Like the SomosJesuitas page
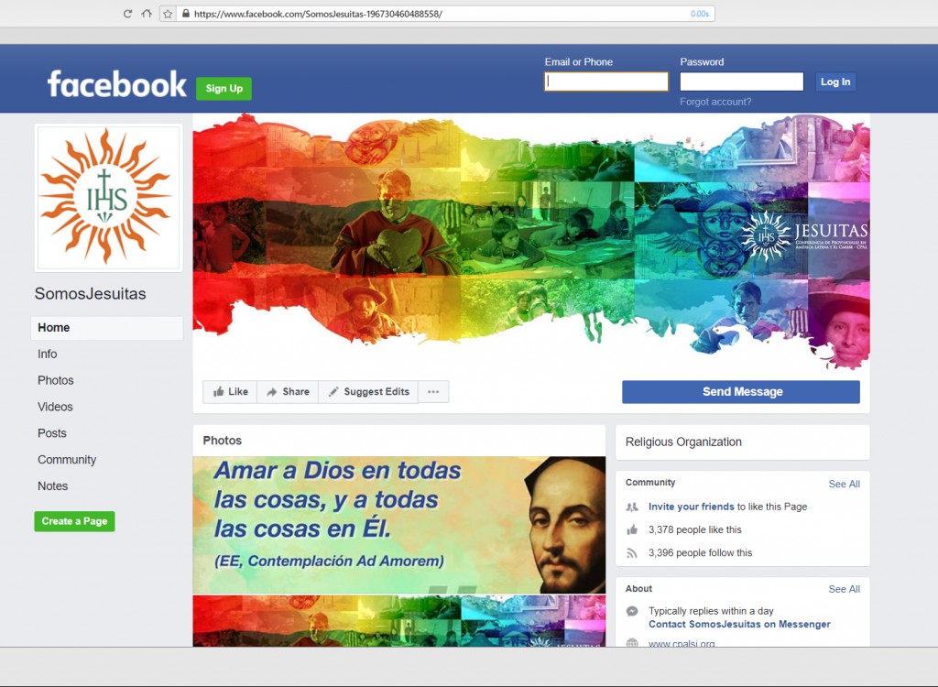The height and width of the screenshot is (687, 938). coord(230,392)
